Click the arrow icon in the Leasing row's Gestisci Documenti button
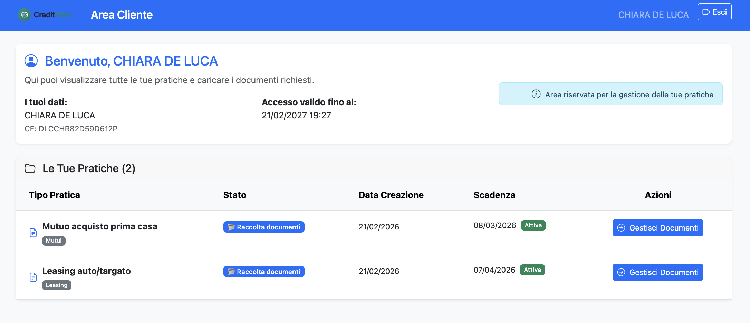The image size is (750, 323). 621,272
